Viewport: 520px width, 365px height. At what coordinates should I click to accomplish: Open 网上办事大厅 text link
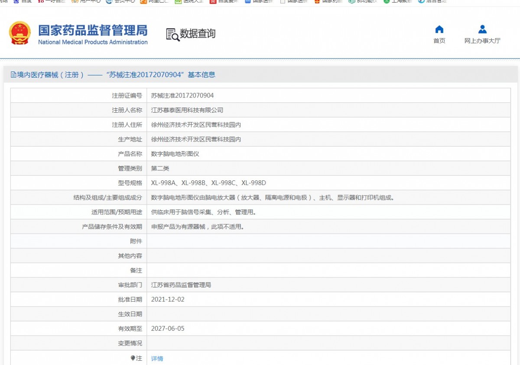[482, 41]
